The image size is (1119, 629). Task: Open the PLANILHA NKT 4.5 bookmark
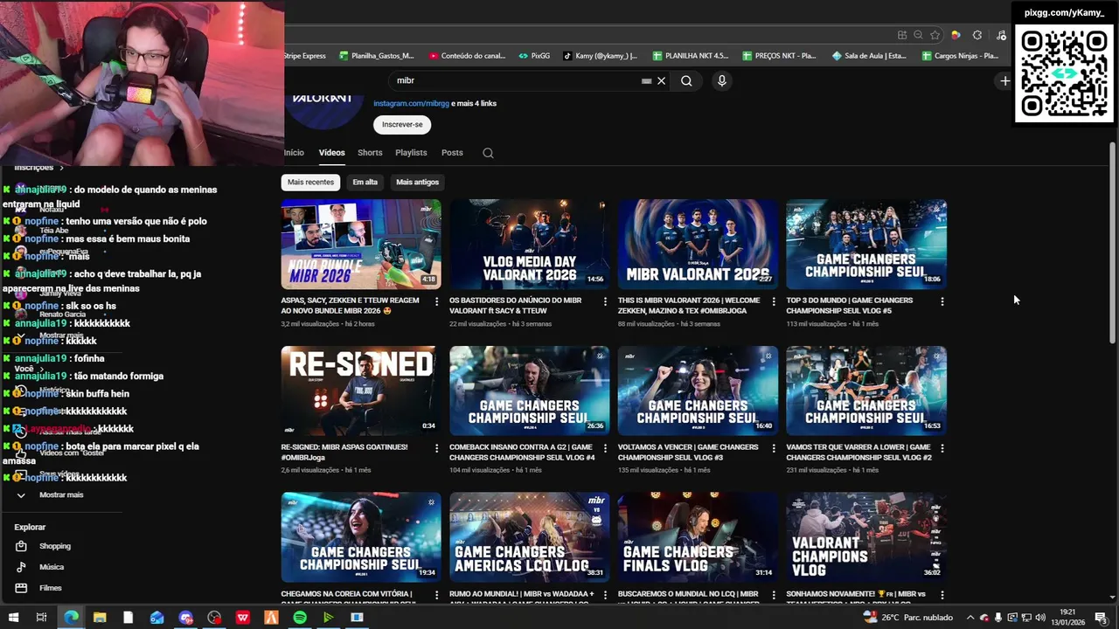(x=690, y=56)
